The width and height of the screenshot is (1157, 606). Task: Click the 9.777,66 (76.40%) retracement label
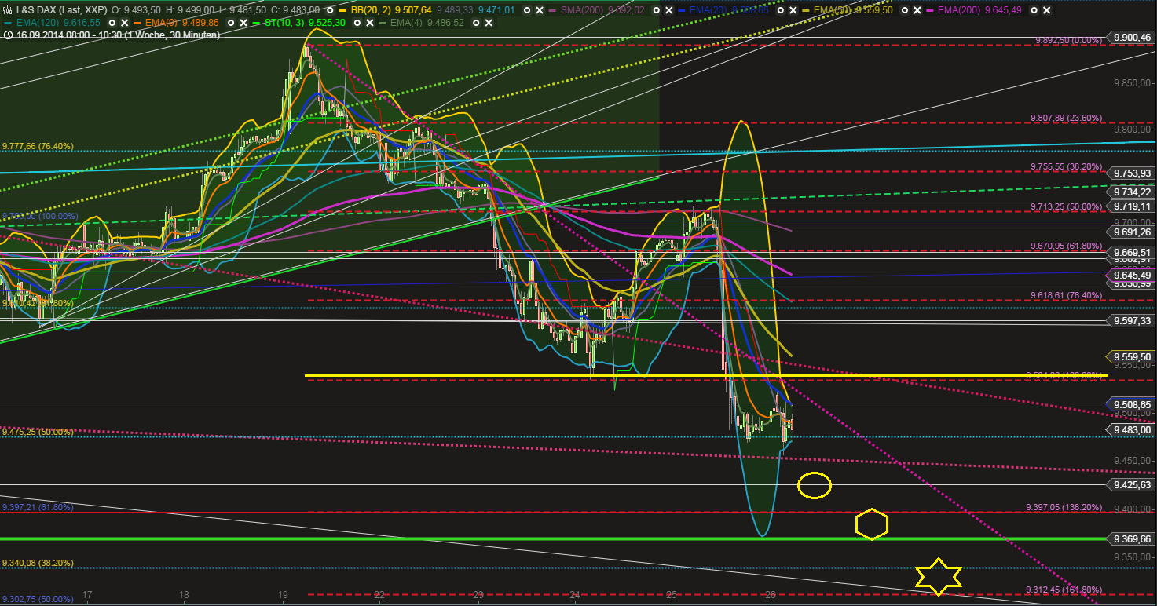click(x=38, y=146)
